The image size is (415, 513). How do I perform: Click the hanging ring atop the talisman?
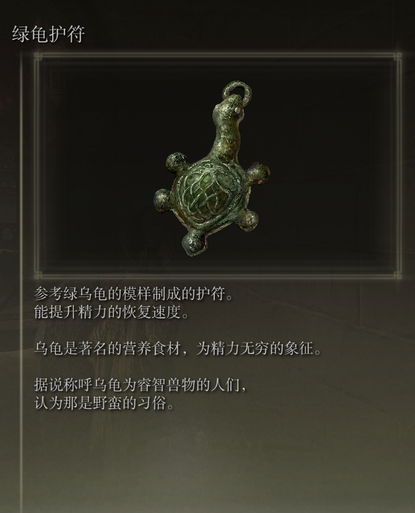(x=238, y=91)
